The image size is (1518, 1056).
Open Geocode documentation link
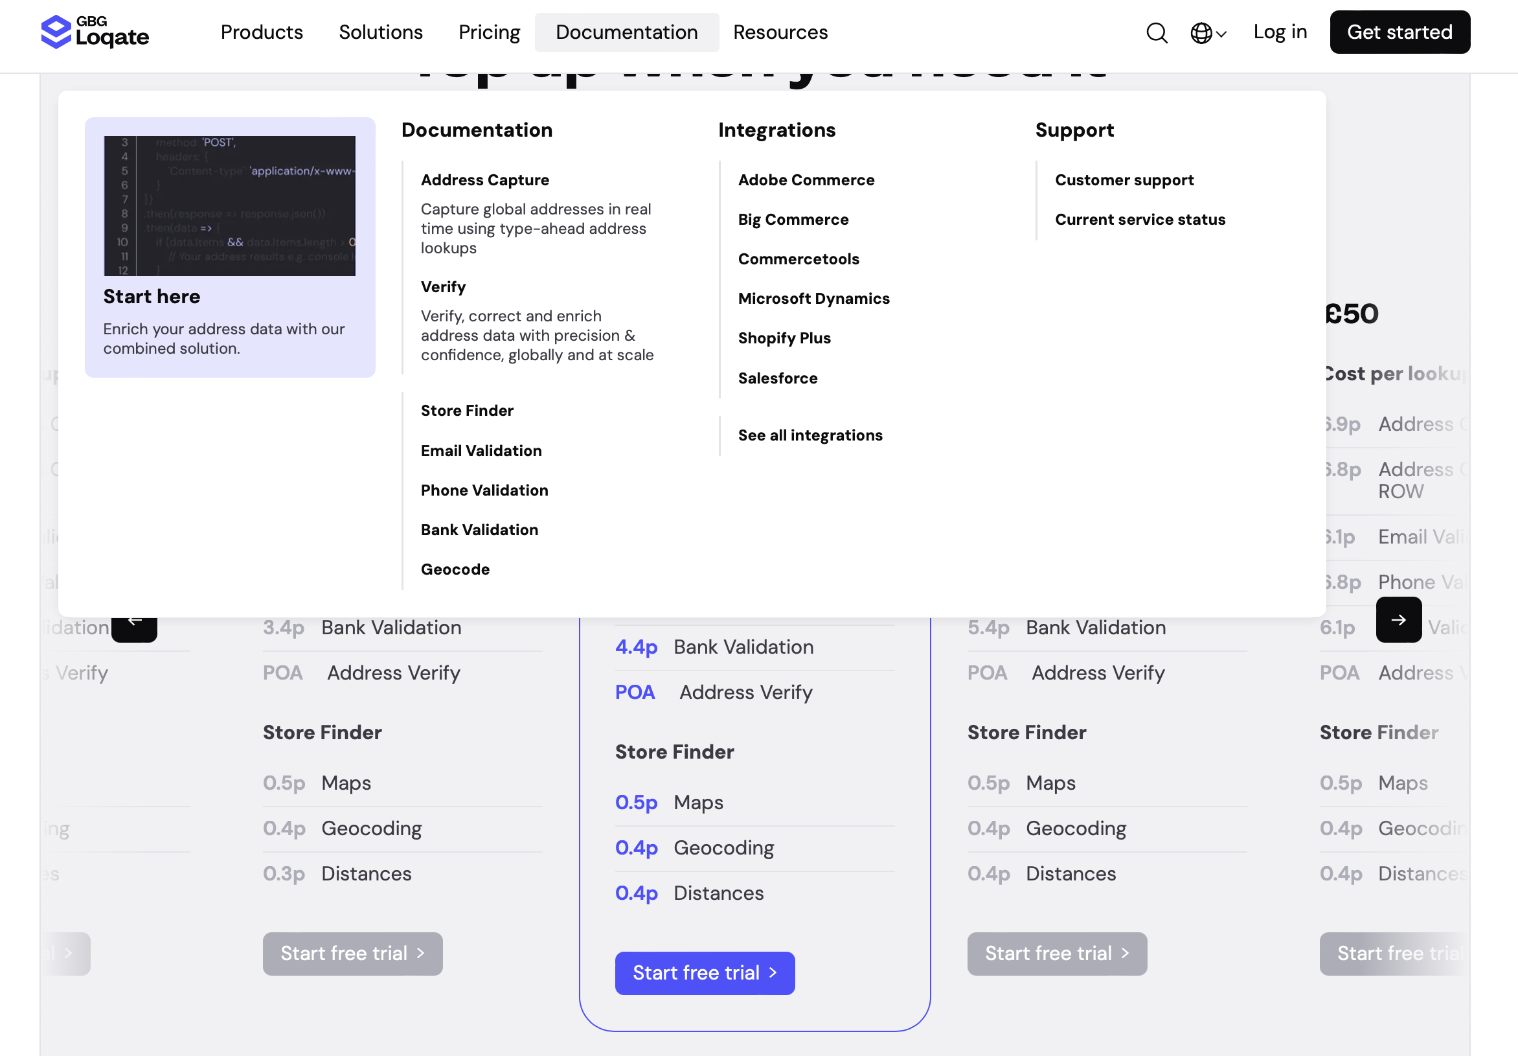455,569
